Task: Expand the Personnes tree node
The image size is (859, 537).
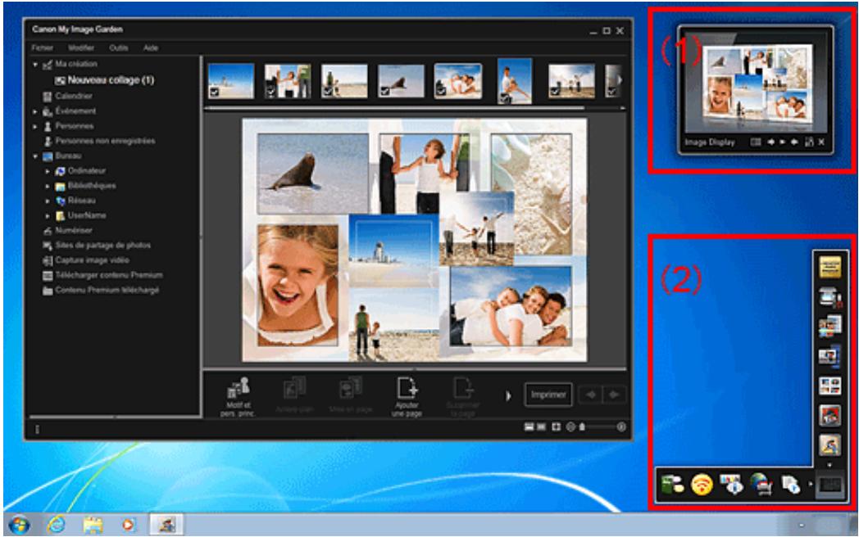Action: pos(35,126)
